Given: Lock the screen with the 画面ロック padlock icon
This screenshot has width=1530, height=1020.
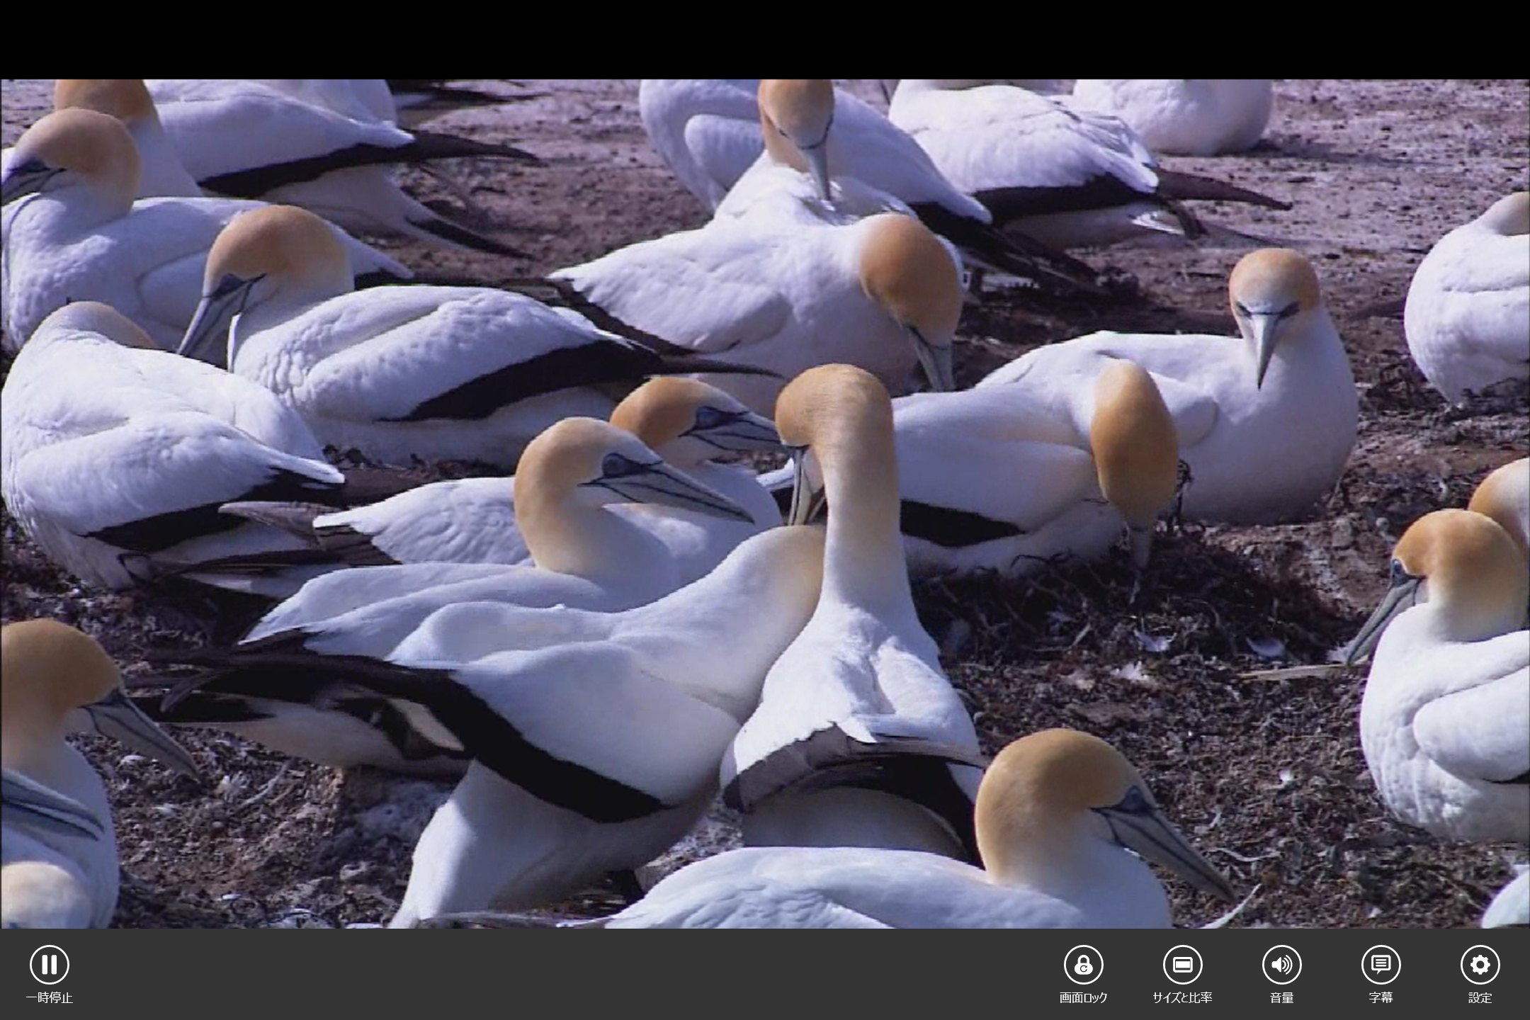Looking at the screenshot, I should point(1083,965).
